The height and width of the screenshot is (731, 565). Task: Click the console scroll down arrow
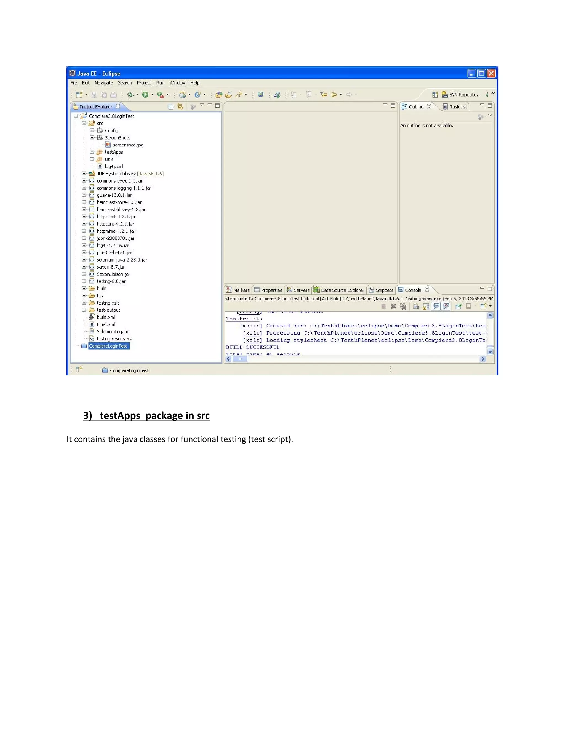[x=490, y=352]
